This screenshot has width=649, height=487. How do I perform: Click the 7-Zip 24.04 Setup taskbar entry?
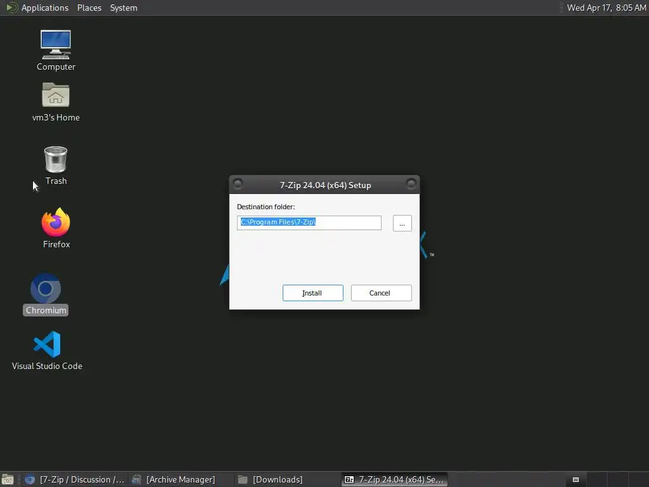394,479
